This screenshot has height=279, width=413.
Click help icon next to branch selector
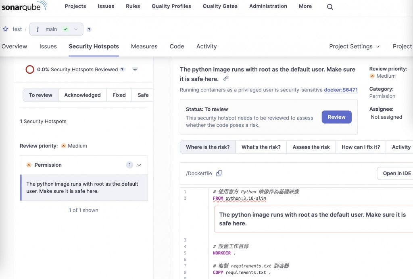tap(89, 29)
